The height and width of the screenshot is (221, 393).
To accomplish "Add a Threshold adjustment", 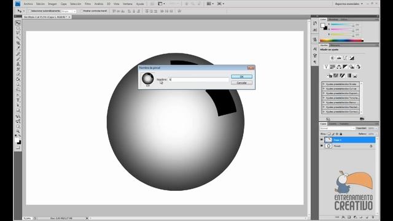I will tap(343, 76).
